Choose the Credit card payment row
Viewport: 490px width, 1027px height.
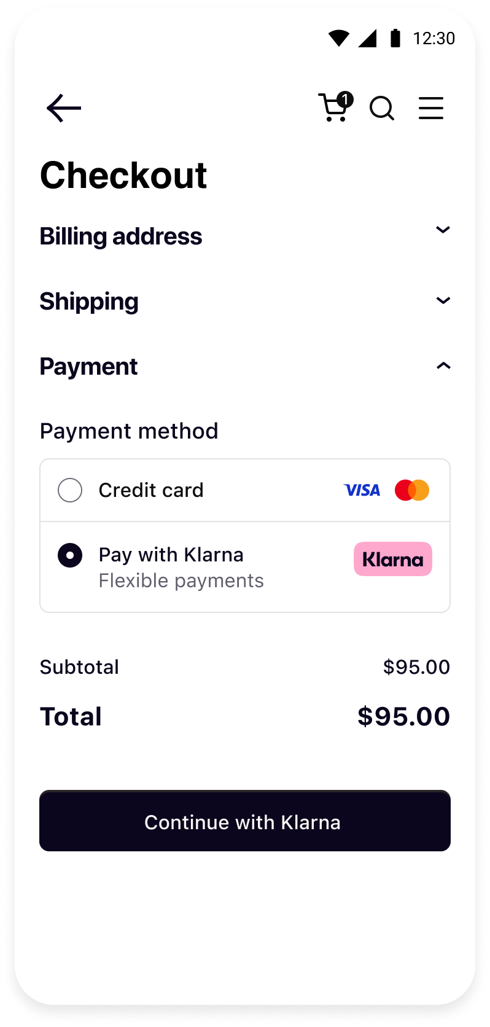tap(245, 490)
